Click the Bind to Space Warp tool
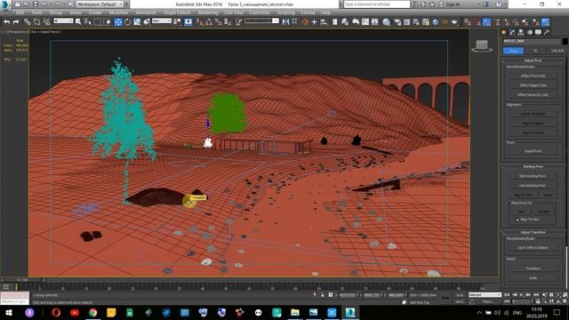This screenshot has width=569, height=320. pos(46,22)
